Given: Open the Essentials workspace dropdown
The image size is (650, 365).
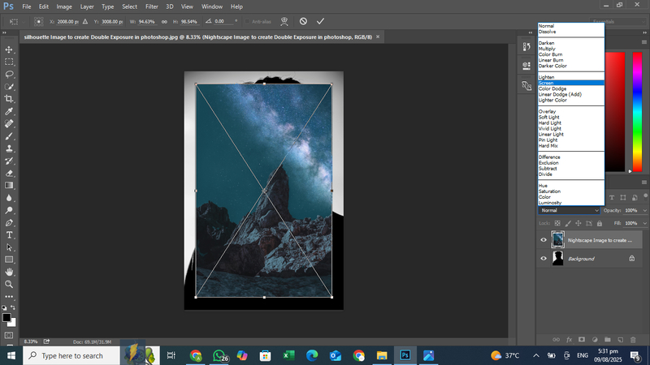Looking at the screenshot, I should 618,22.
